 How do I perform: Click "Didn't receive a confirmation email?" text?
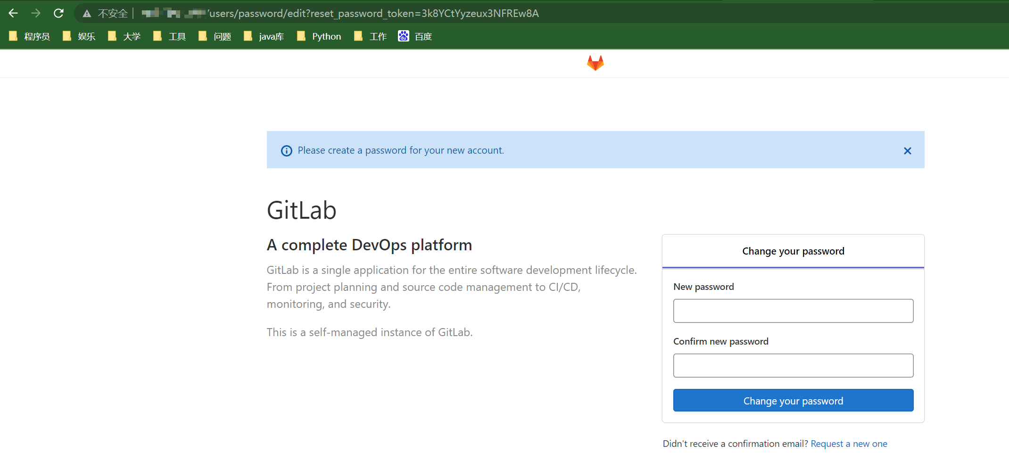point(736,444)
